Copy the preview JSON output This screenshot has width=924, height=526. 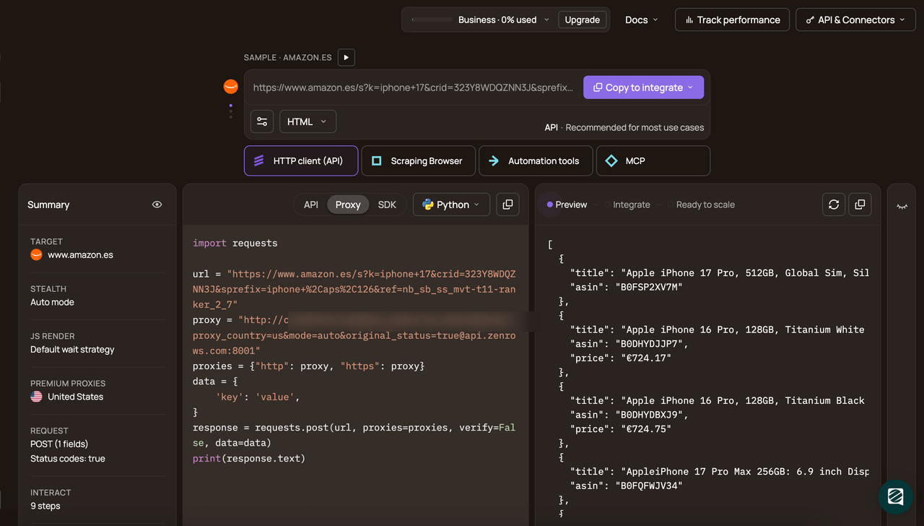[860, 204]
